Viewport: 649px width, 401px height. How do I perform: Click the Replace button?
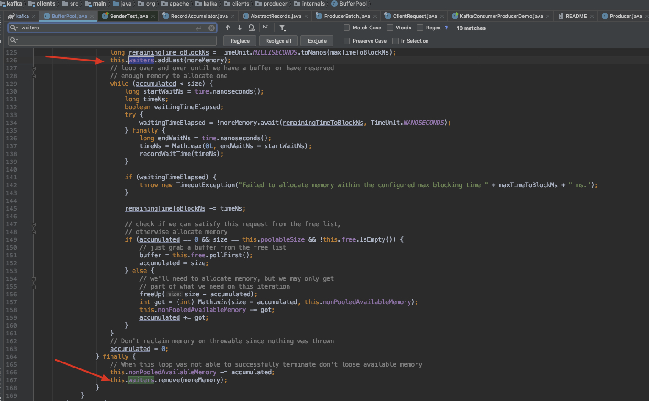[240, 41]
